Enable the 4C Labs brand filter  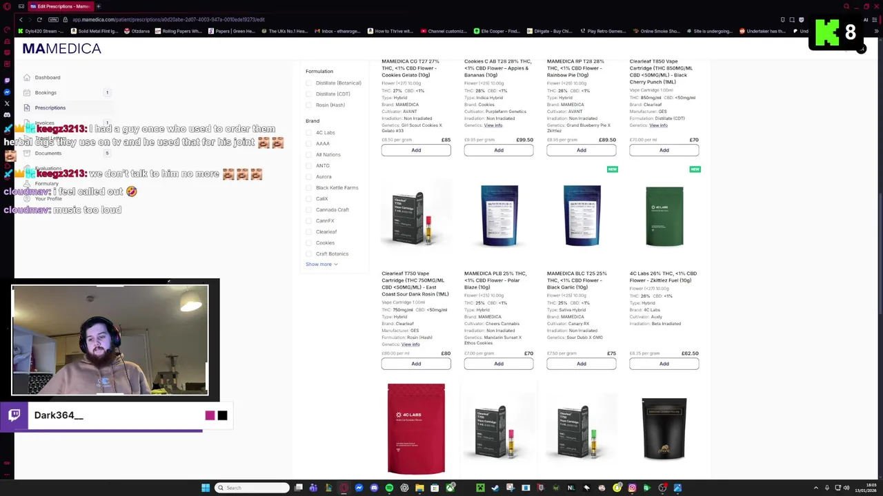[x=309, y=132]
